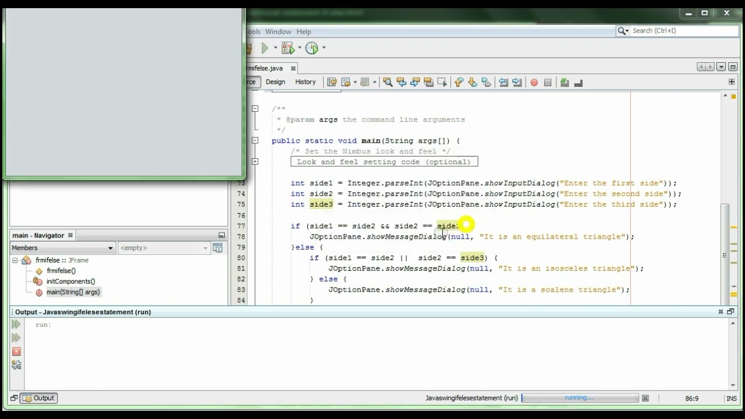This screenshot has width=745, height=419.
Task: Start Macro Recording with red circle icon
Action: tap(534, 83)
